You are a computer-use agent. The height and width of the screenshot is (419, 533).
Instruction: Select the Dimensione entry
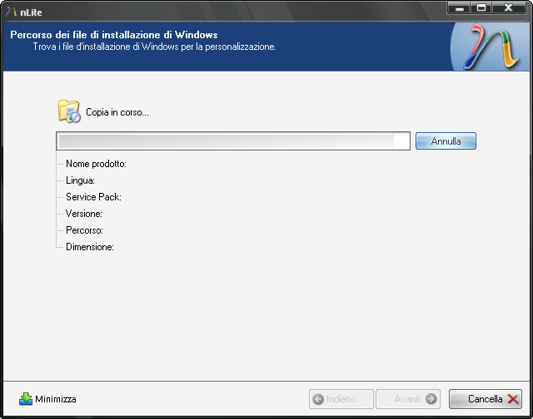[x=89, y=247]
